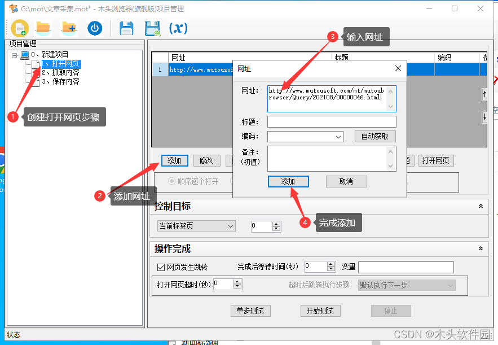The width and height of the screenshot is (498, 345).
Task: Collapse the 控制目标 section
Action: (x=481, y=206)
